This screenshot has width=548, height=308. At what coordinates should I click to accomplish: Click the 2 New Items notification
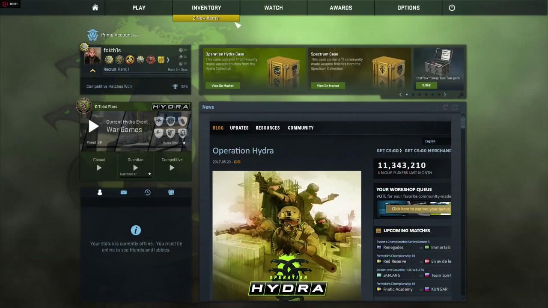point(206,18)
